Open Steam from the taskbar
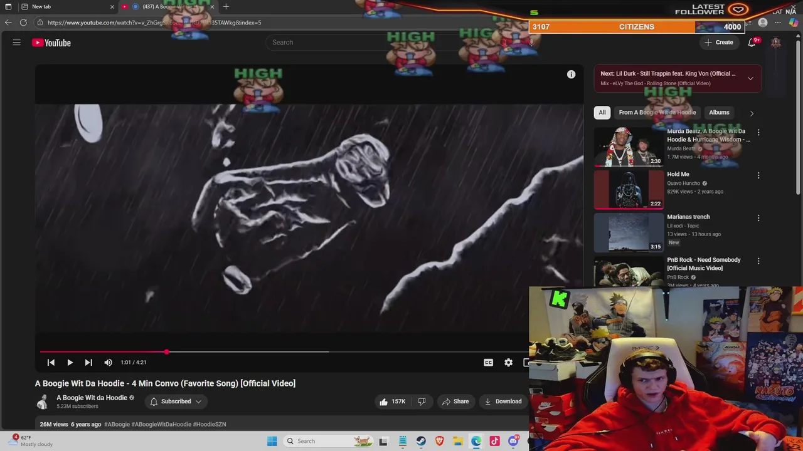The image size is (803, 451). click(x=421, y=441)
